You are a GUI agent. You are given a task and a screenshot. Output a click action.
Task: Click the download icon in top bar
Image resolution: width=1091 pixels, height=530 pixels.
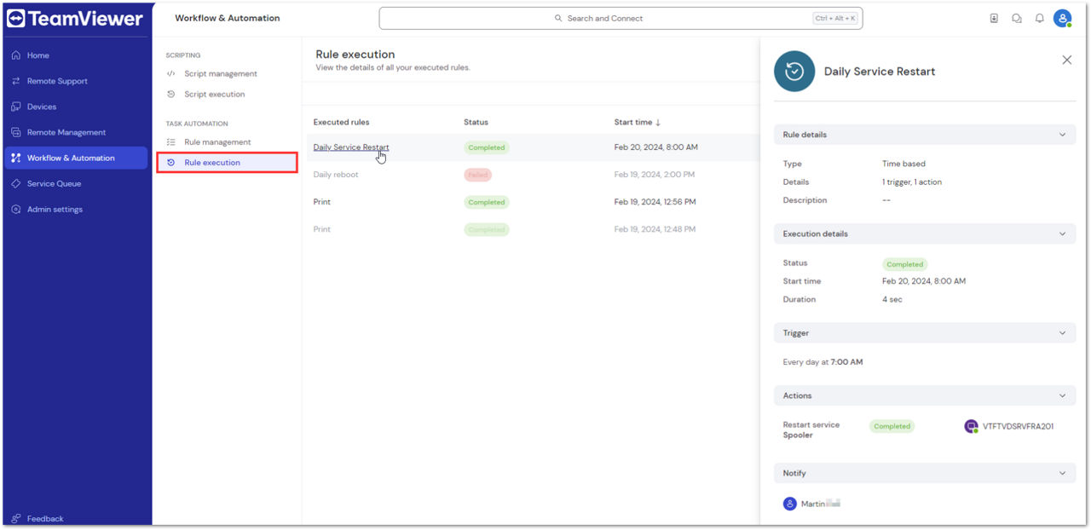994,18
